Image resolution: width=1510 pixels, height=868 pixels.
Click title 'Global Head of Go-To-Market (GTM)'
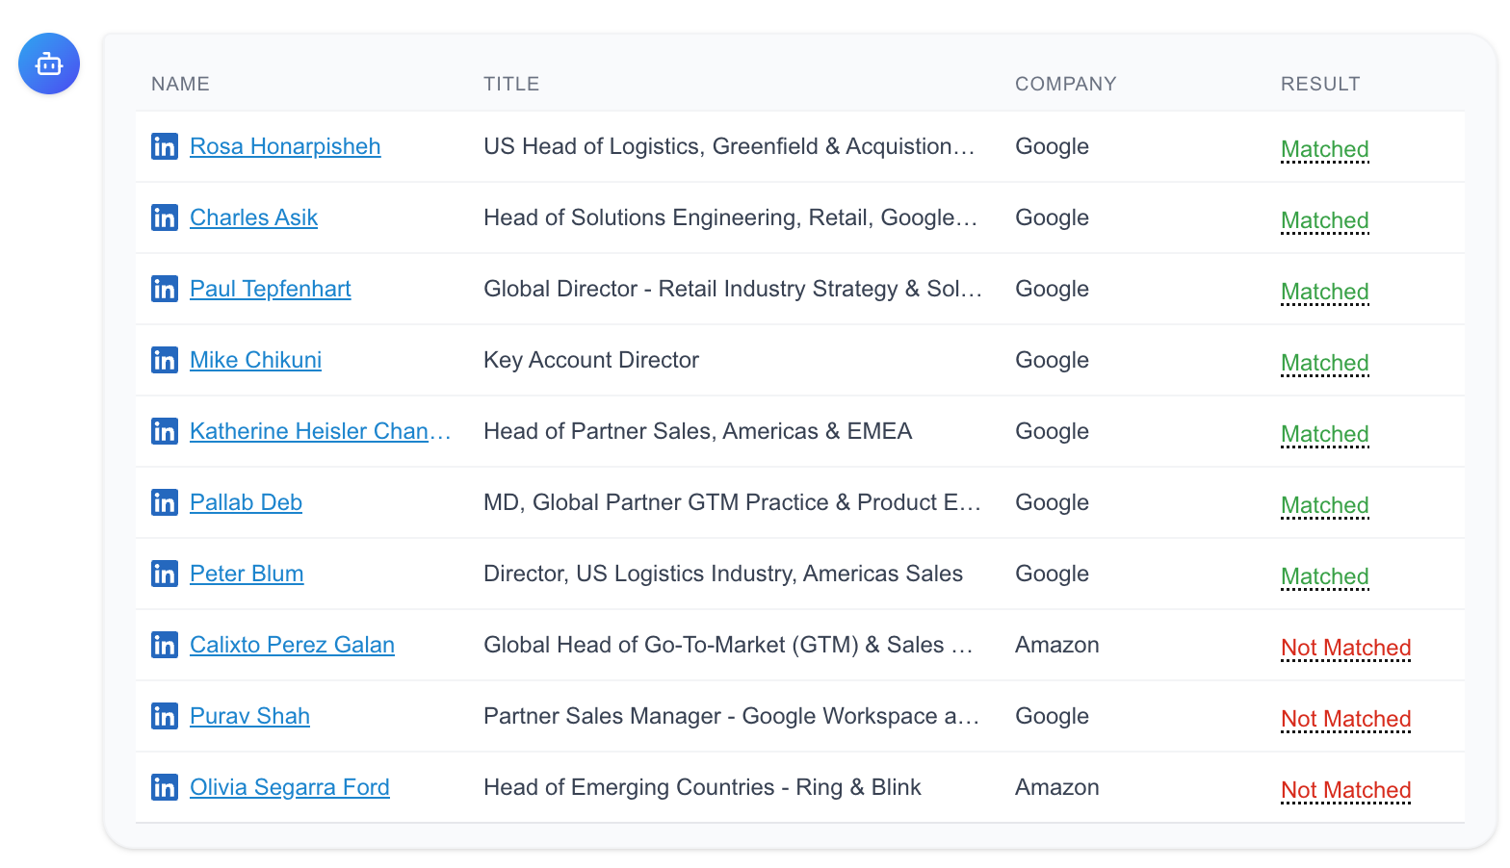point(729,645)
